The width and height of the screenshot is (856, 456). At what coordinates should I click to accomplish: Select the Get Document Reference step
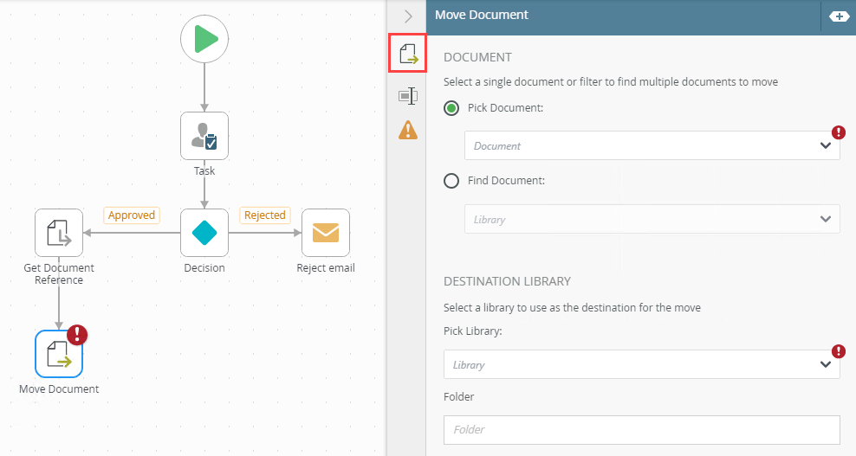pyautogui.click(x=59, y=233)
